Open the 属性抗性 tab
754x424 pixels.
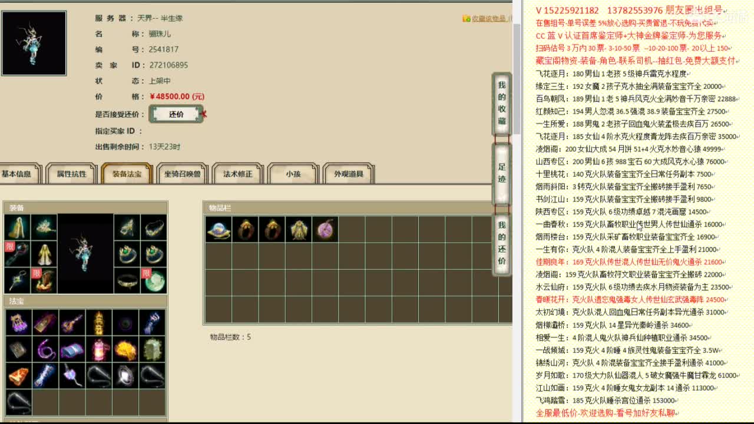71,174
